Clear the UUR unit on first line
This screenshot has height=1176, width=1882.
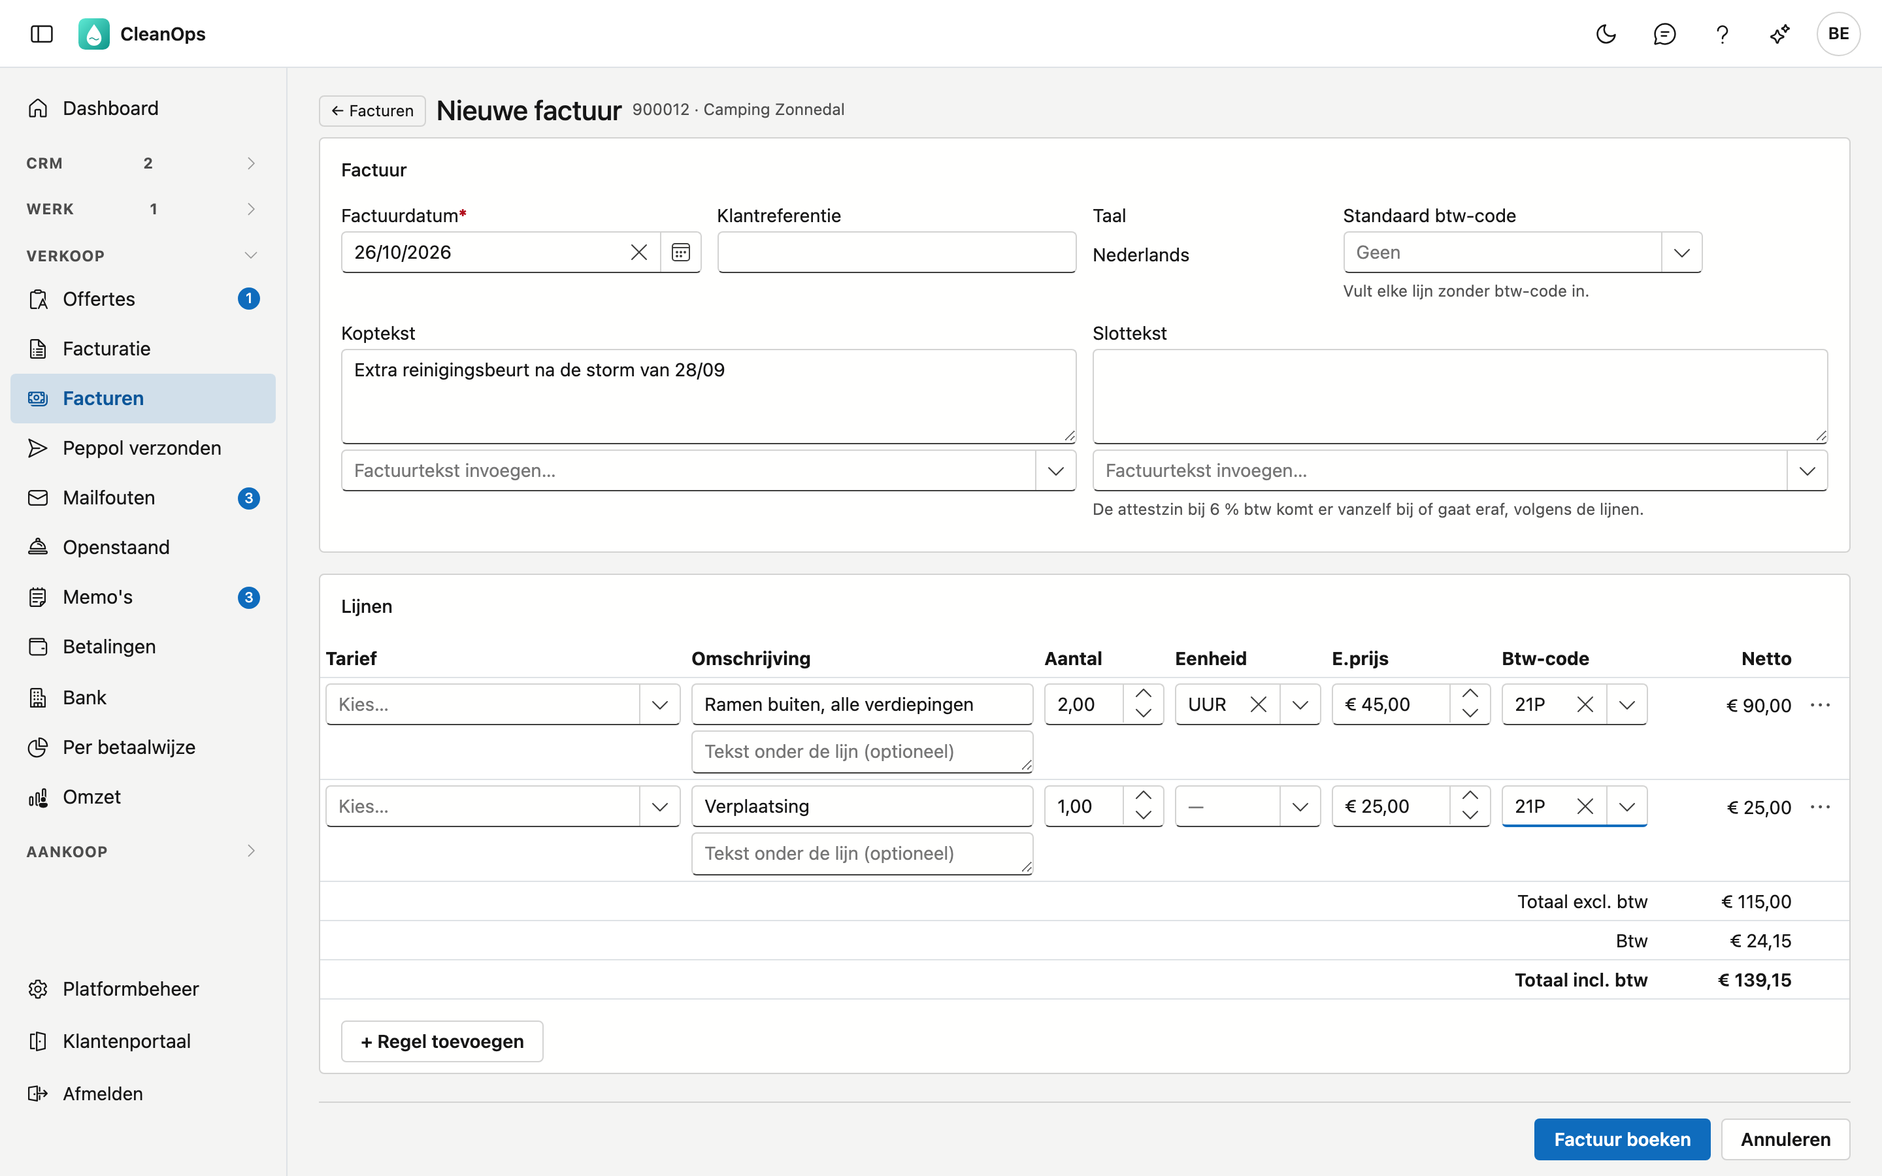click(1259, 704)
